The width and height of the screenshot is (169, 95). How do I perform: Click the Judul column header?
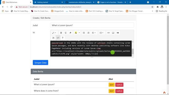pyautogui.click(x=36, y=79)
